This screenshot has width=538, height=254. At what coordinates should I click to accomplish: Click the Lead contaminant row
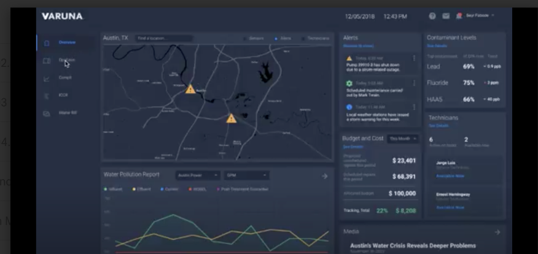click(x=464, y=66)
